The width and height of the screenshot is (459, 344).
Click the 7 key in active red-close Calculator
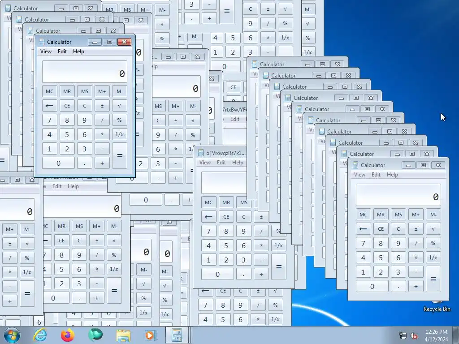49,120
